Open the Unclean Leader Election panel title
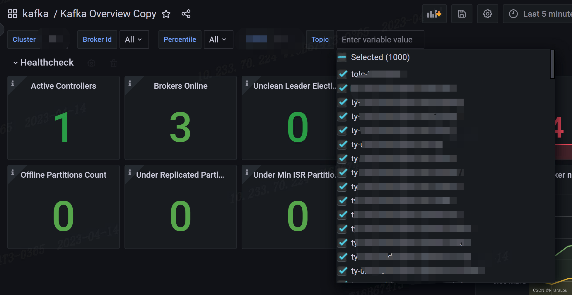572x295 pixels. [x=294, y=86]
